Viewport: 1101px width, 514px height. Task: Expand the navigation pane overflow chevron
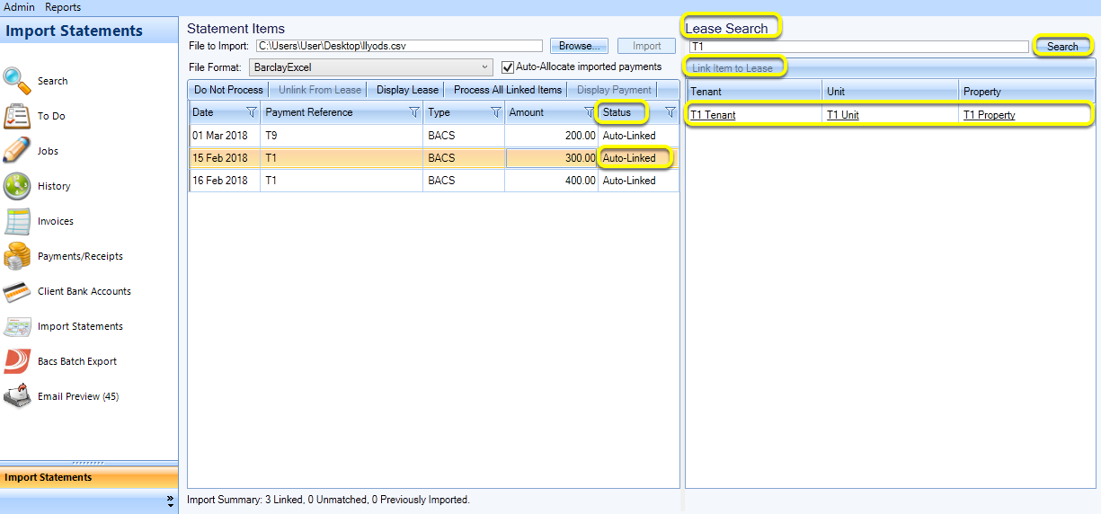(170, 500)
